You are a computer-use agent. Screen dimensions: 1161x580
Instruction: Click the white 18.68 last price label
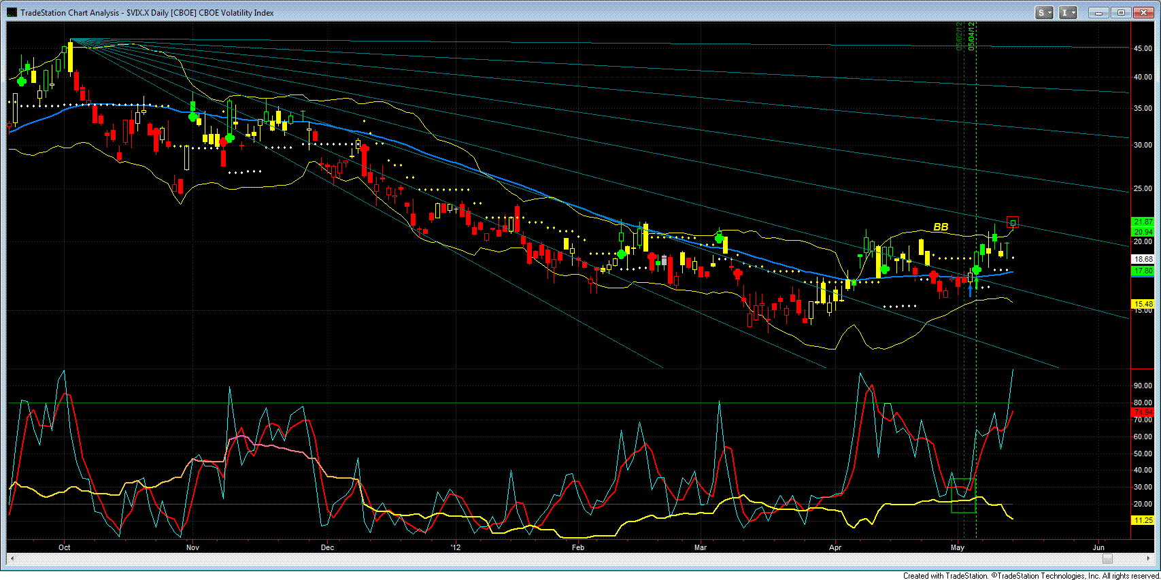click(x=1143, y=259)
